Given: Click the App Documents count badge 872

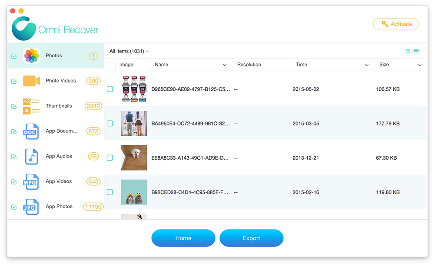Looking at the screenshot, I should pos(93,131).
